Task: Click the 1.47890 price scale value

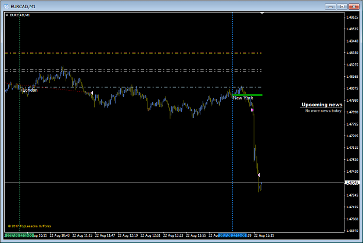Action: tap(352, 112)
